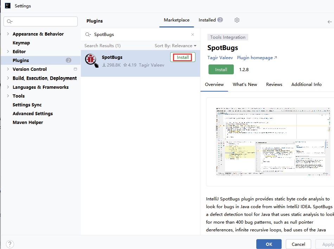334x249 pixels.
Task: Click the plugins settings gear icon
Action: coord(237,20)
